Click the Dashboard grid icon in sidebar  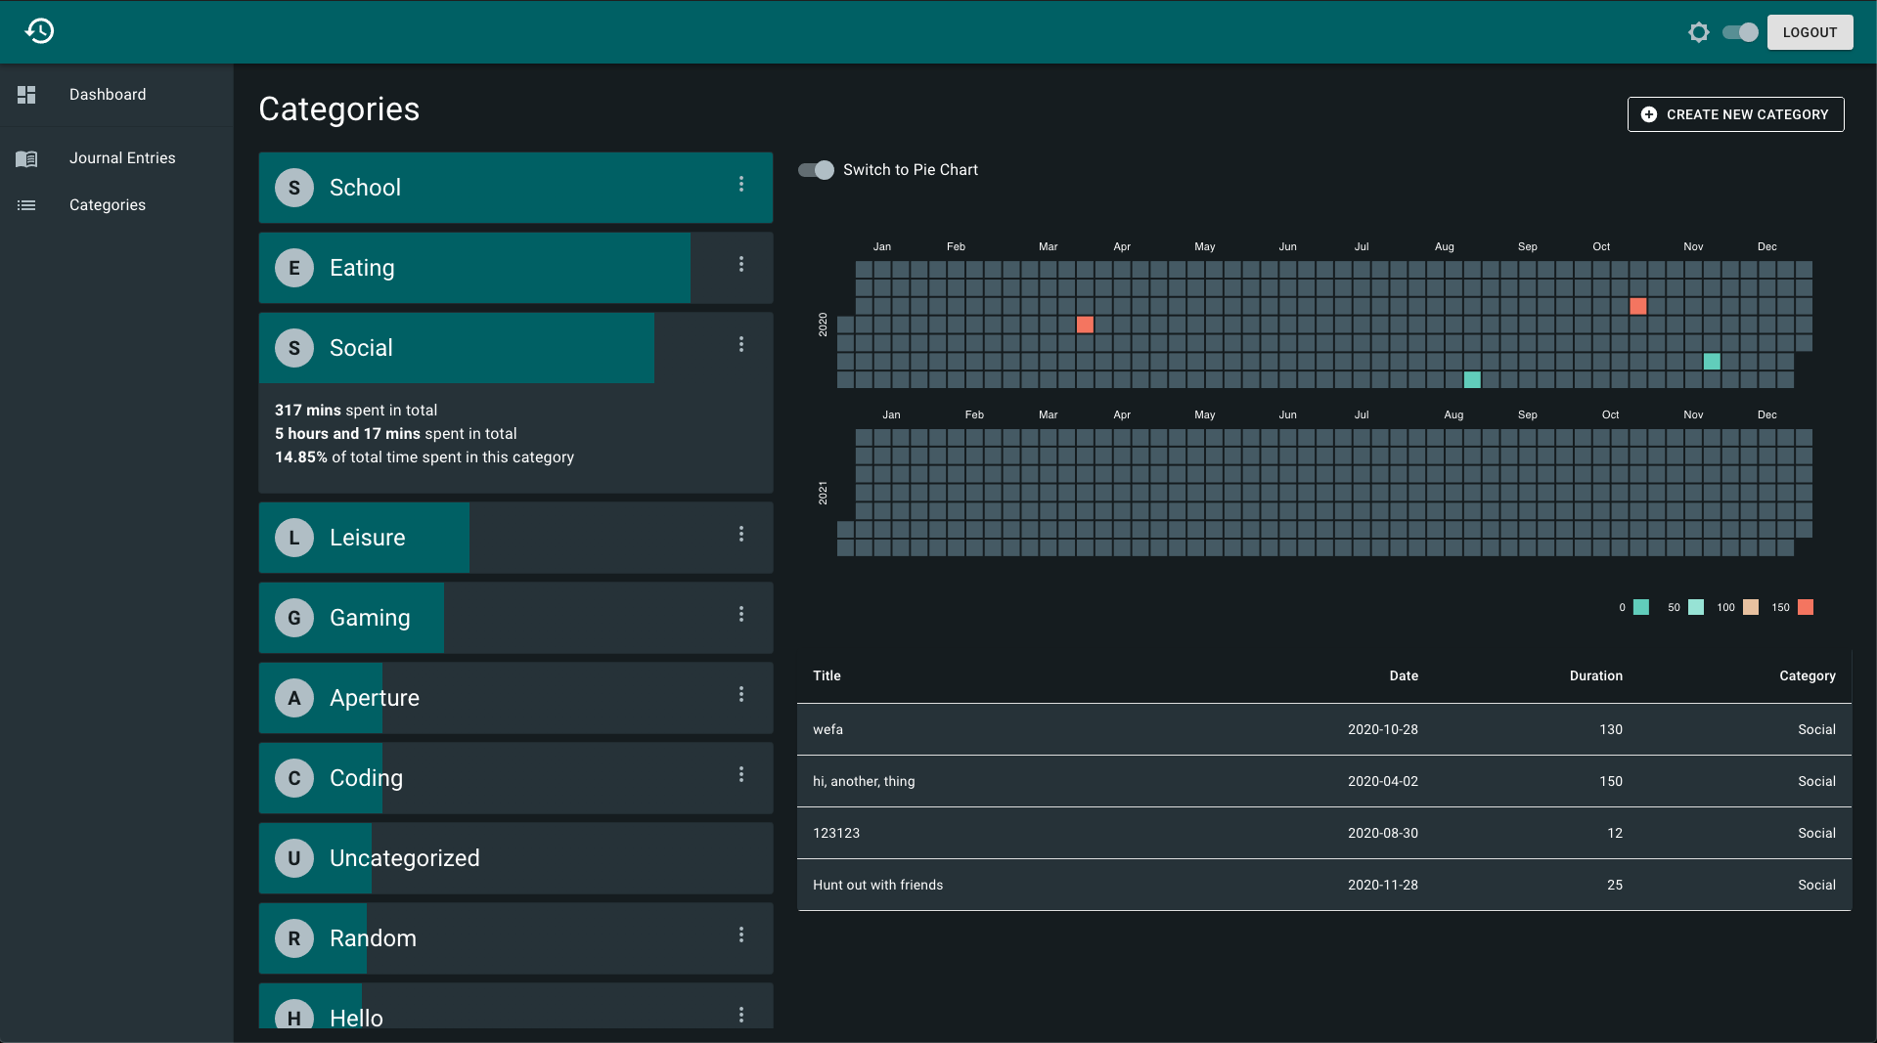(x=26, y=95)
